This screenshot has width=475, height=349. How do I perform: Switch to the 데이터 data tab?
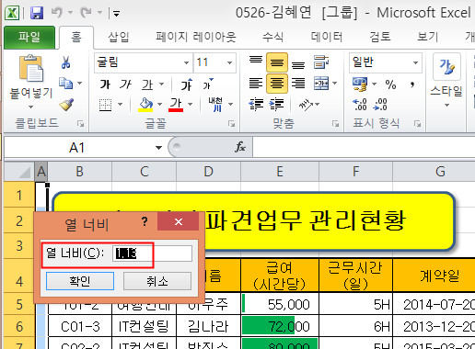[327, 38]
